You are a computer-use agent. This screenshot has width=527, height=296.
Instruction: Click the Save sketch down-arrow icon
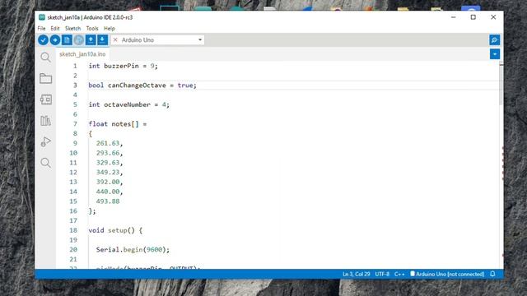[102, 40]
